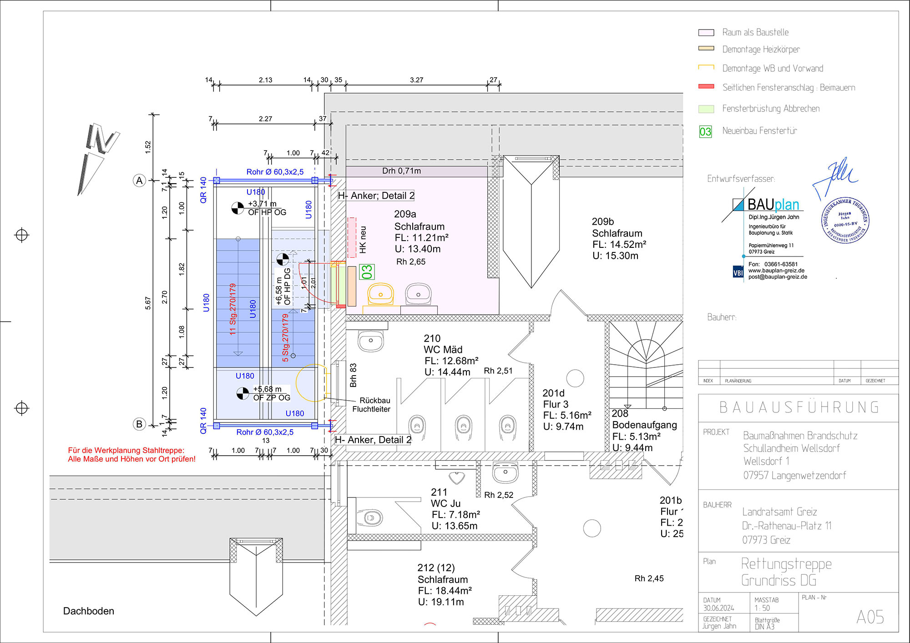Viewport: 910px width, 643px height.
Task: Click the green Fensterbrüstung Abbrechen legend swatch
Action: click(x=706, y=109)
